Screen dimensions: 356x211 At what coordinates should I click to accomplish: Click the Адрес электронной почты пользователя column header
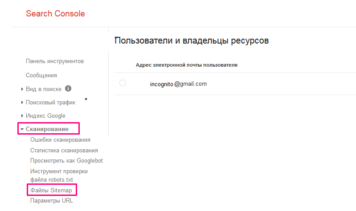[x=186, y=65]
